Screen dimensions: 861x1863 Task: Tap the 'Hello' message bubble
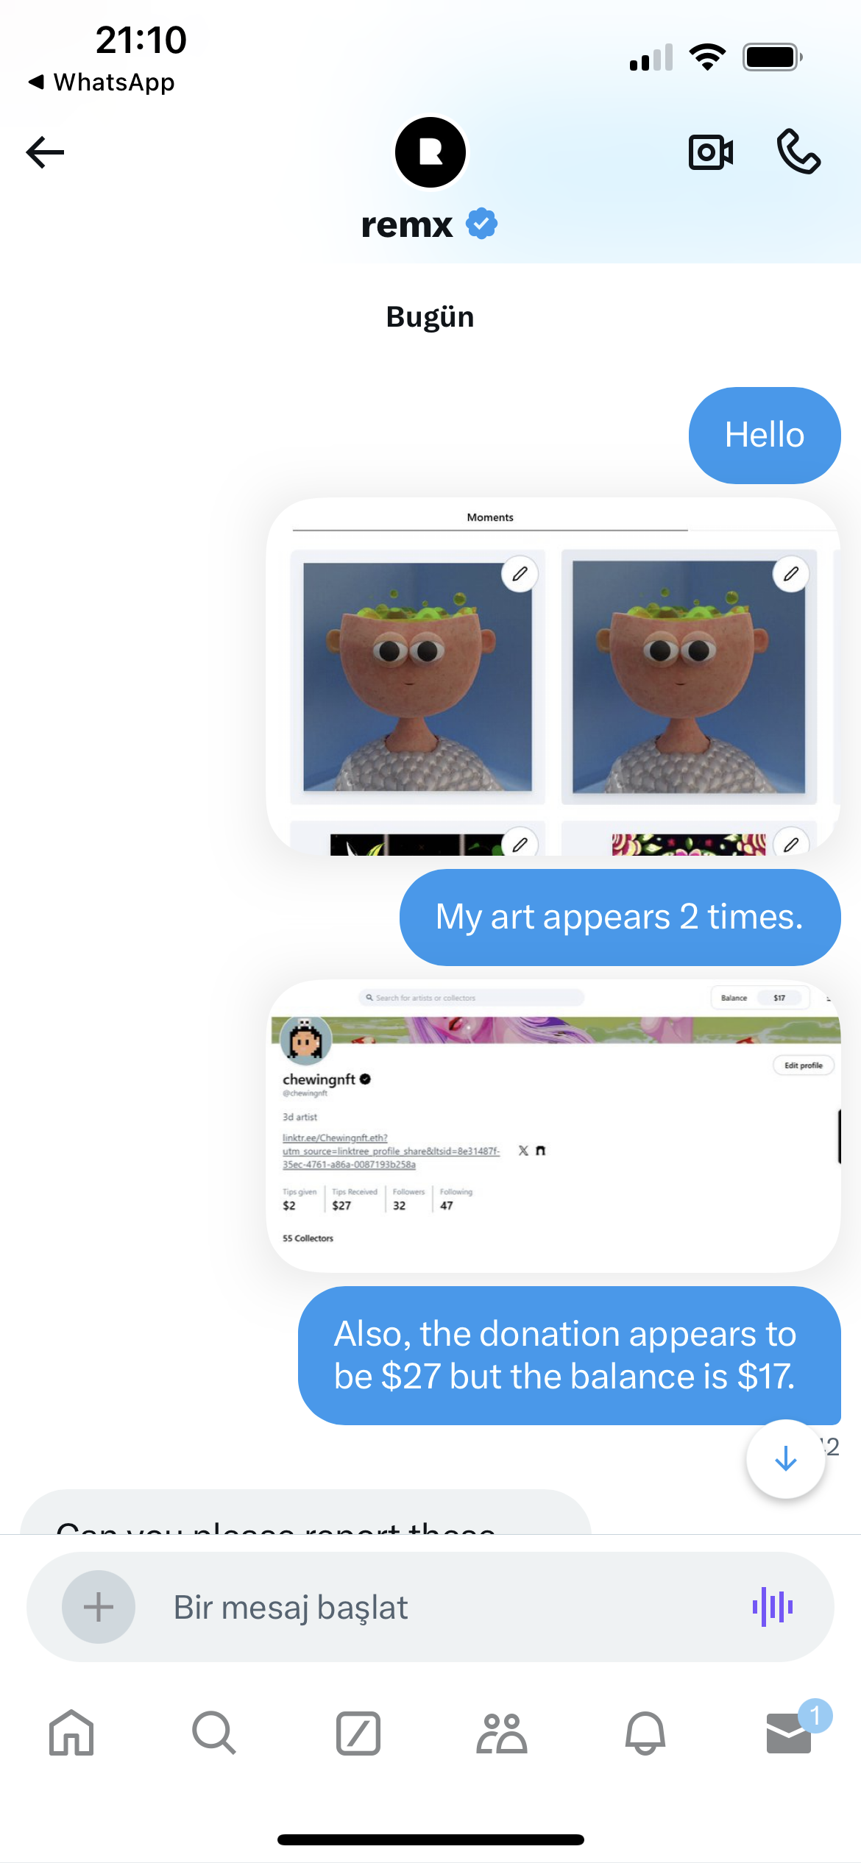pyautogui.click(x=765, y=436)
